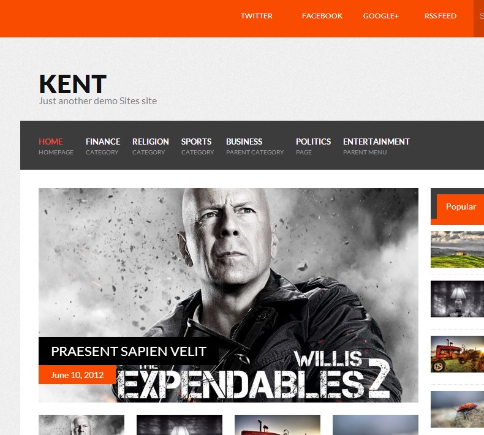
Task: Open the Praesent Sapien Velit featured headline
Action: pyautogui.click(x=129, y=351)
